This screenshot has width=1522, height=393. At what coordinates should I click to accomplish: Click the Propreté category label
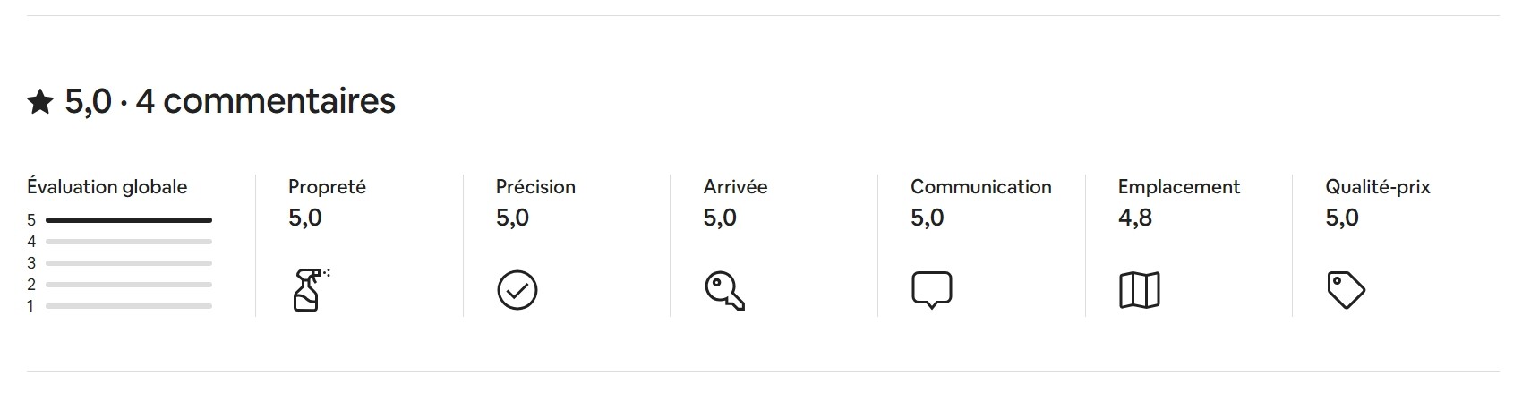(x=327, y=187)
